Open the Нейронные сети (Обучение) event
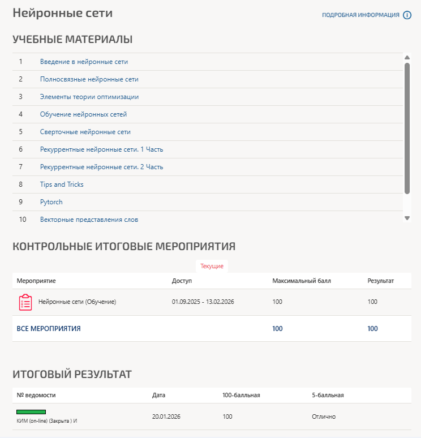421x438 pixels. (x=77, y=302)
